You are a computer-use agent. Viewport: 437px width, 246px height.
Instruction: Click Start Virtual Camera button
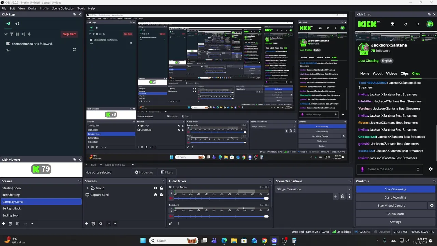391,206
